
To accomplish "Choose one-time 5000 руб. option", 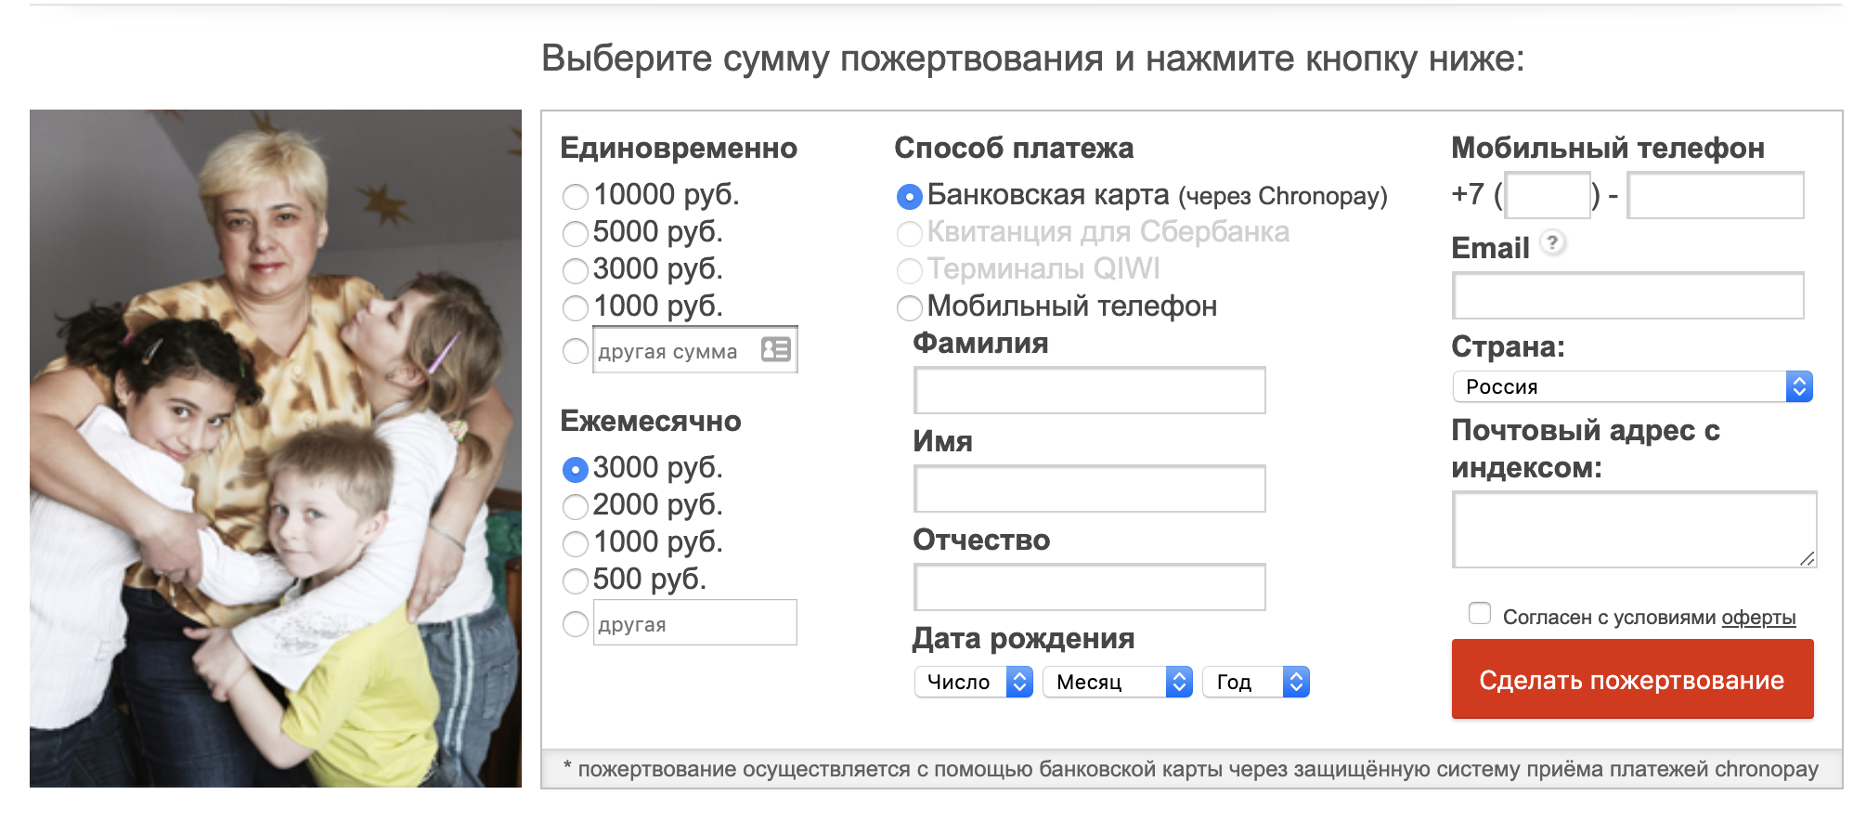I will (576, 233).
